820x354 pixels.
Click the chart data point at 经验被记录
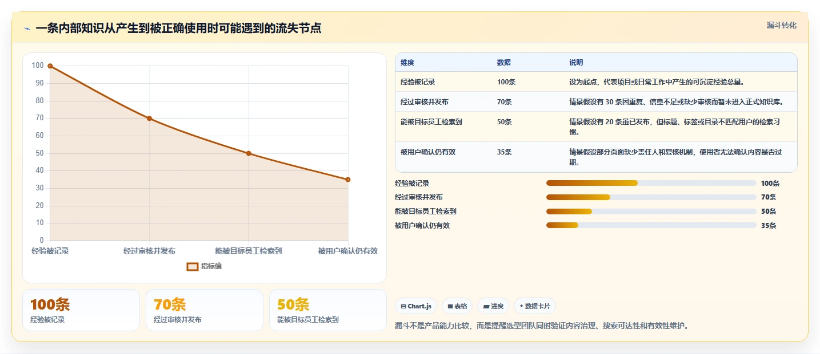(50, 66)
